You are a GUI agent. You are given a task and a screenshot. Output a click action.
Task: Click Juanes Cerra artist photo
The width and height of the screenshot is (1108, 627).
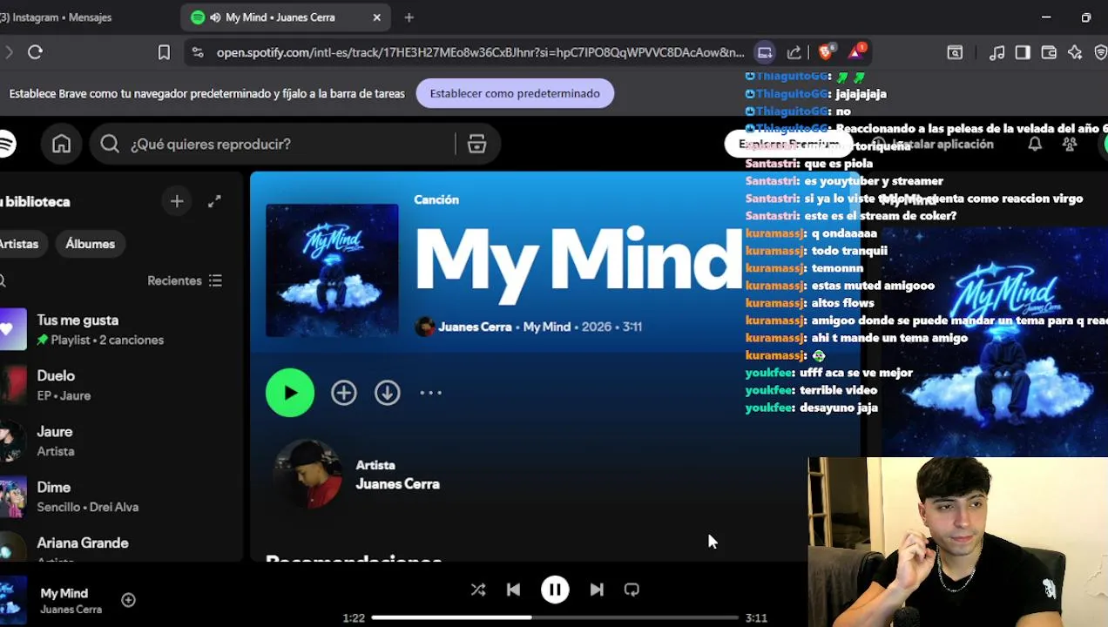pyautogui.click(x=307, y=475)
